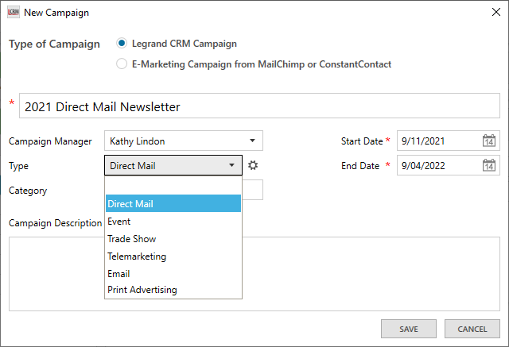Click the campaign name text field
509x347 pixels.
[x=258, y=106]
